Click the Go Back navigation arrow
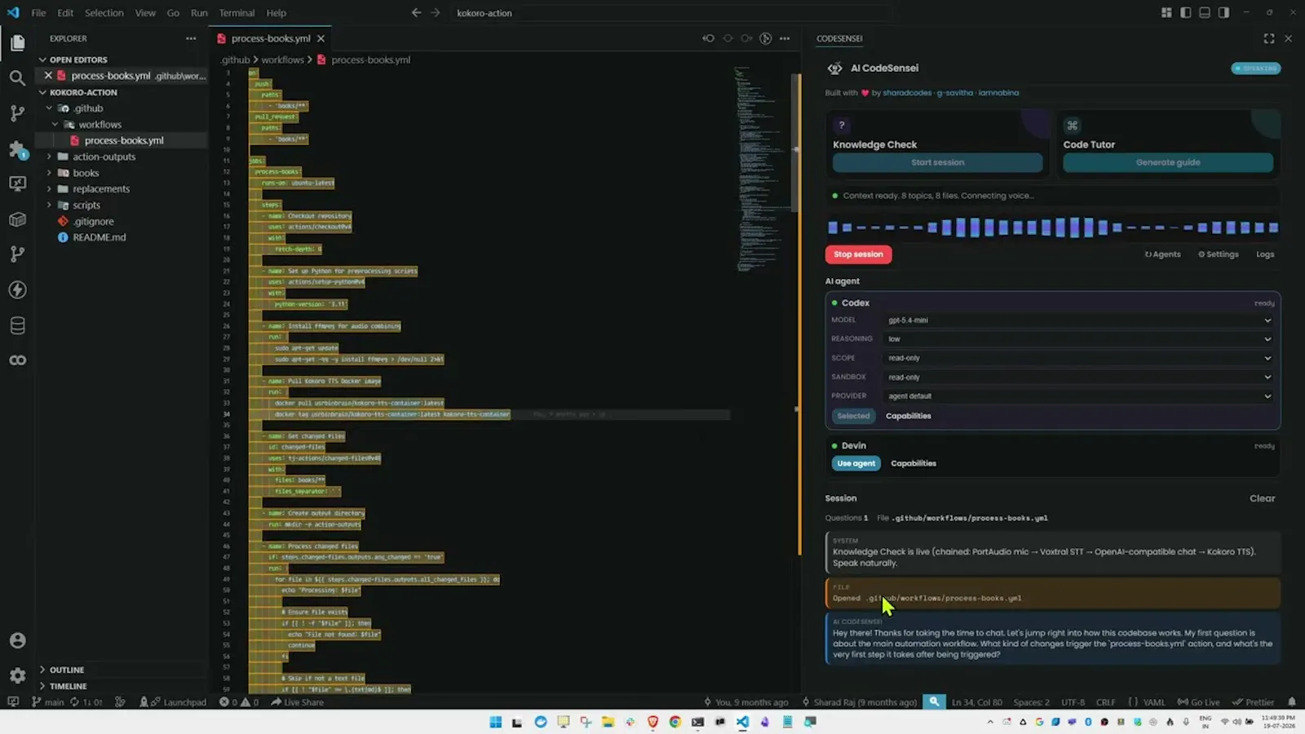 coord(416,13)
